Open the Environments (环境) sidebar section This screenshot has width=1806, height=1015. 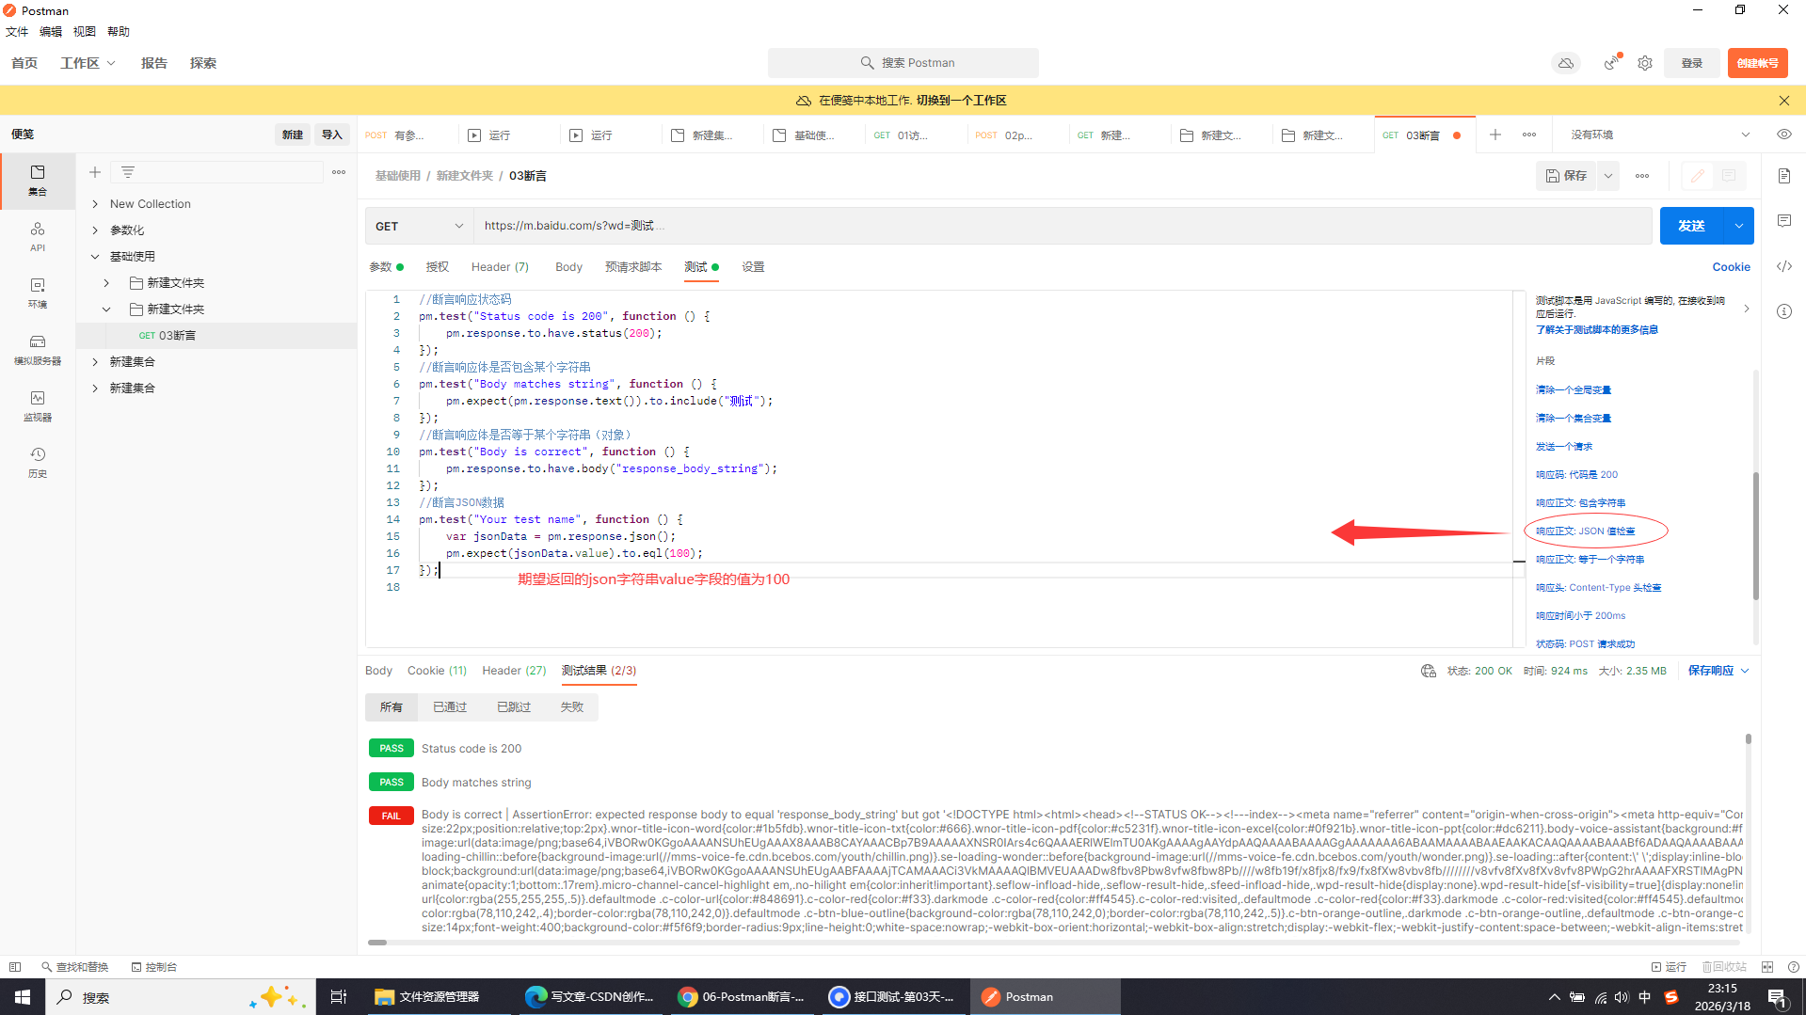[38, 293]
